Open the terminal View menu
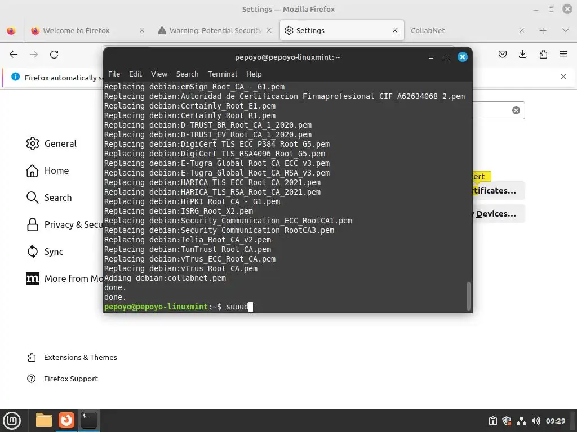Image resolution: width=577 pixels, height=432 pixels. pyautogui.click(x=159, y=74)
